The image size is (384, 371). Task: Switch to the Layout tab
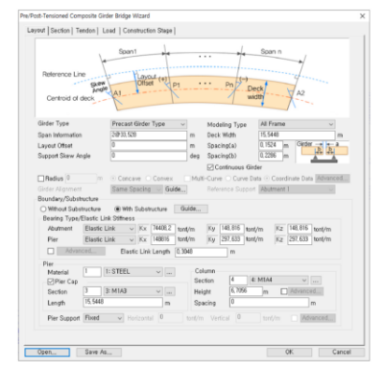click(36, 31)
